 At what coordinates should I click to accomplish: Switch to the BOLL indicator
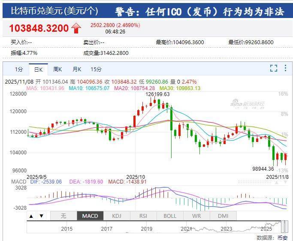pyautogui.click(x=170, y=216)
